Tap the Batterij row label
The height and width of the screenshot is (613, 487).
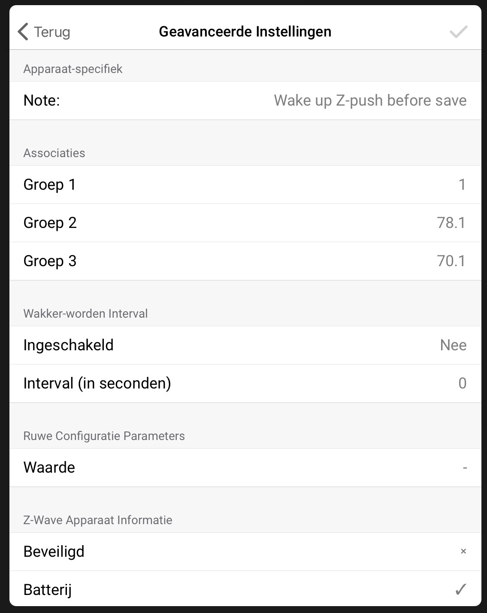click(48, 590)
